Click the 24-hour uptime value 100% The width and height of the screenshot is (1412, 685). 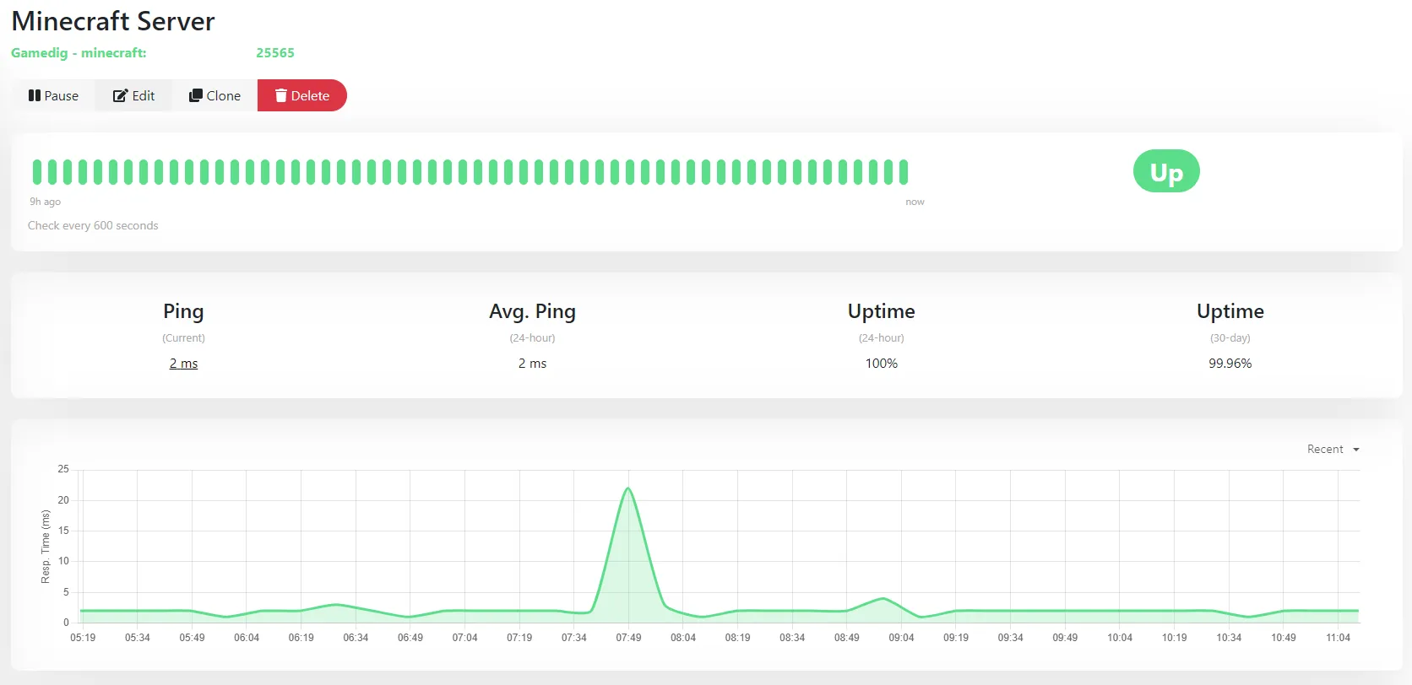(x=881, y=364)
